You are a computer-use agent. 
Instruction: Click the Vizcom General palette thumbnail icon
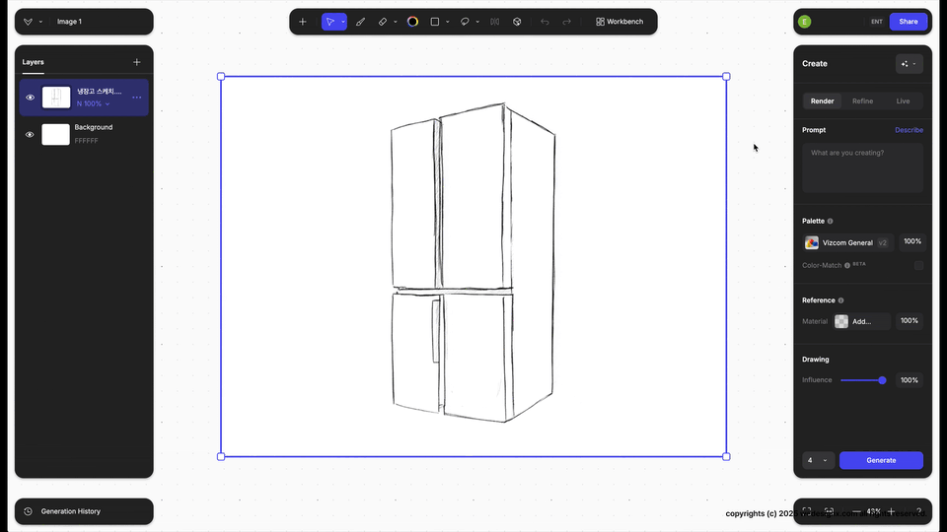[812, 243]
